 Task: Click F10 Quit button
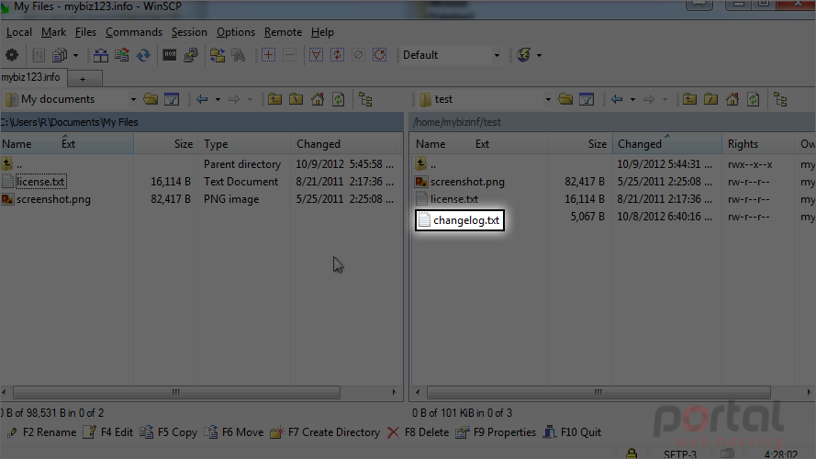(x=572, y=432)
